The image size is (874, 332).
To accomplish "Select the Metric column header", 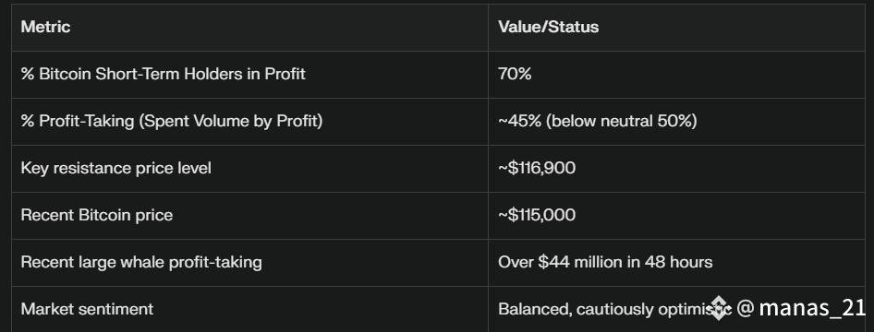I will coord(45,27).
